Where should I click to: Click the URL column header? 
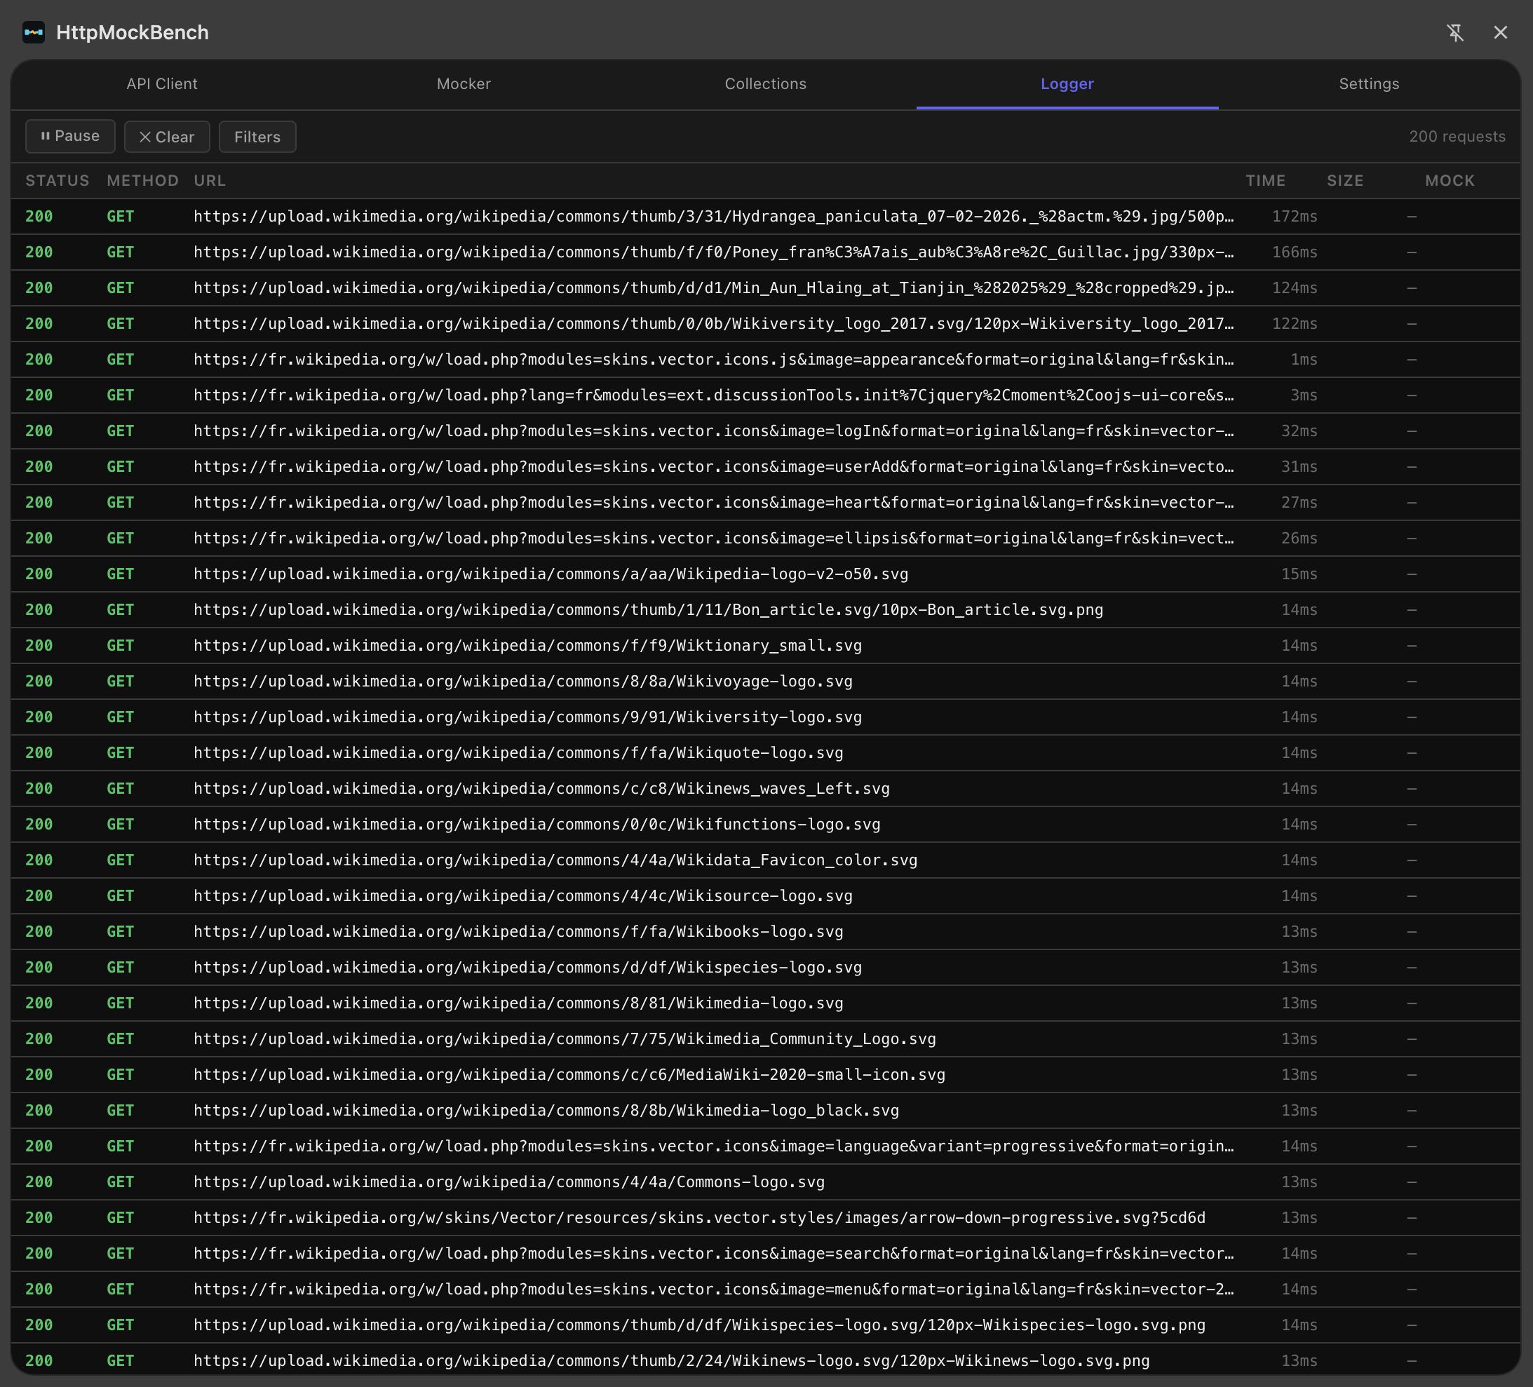point(209,180)
